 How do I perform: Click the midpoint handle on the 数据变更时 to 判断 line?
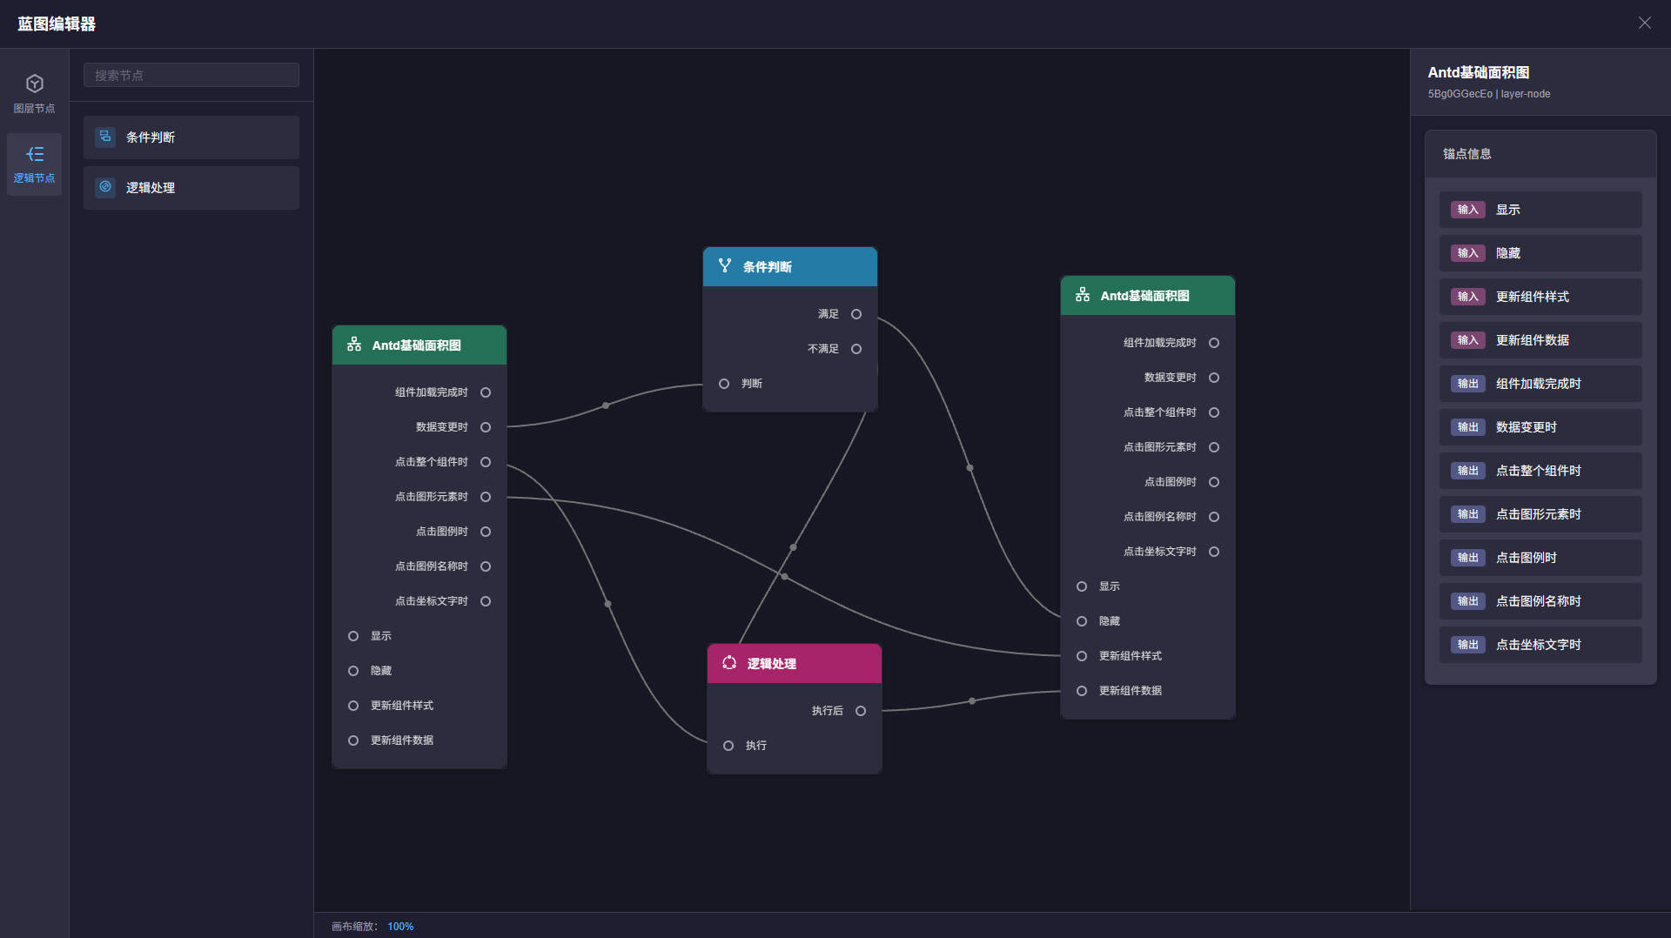click(x=606, y=405)
